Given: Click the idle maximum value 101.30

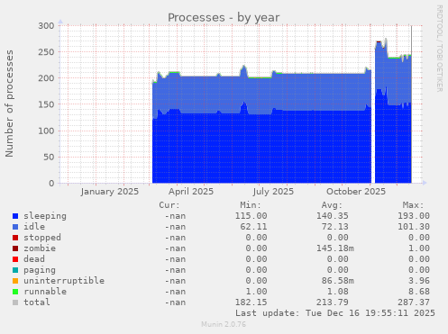Looking at the screenshot, I should click(x=414, y=227).
